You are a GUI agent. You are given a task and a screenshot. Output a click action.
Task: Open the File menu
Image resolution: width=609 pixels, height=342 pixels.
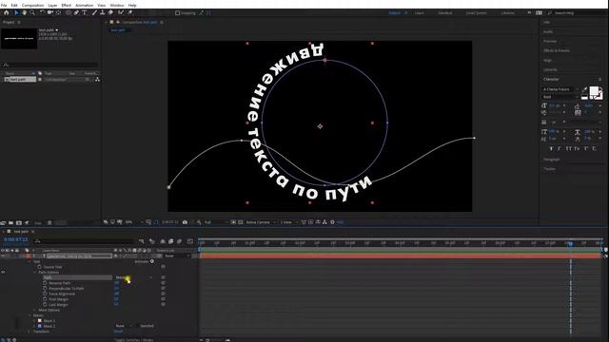click(x=4, y=6)
